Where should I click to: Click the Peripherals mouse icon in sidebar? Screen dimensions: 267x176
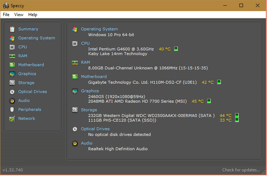pos(12,110)
